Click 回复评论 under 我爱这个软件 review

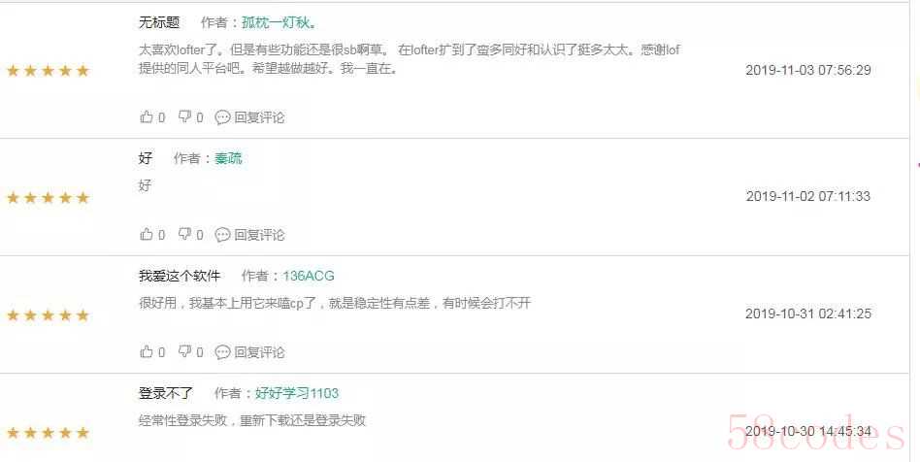pos(259,352)
